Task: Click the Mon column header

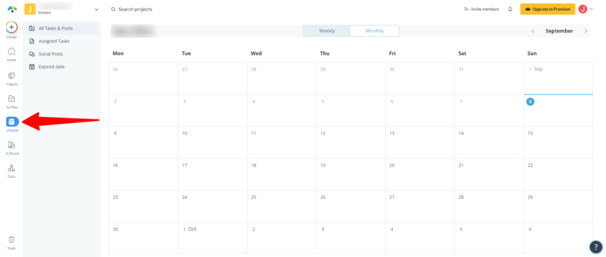Action: click(x=118, y=54)
